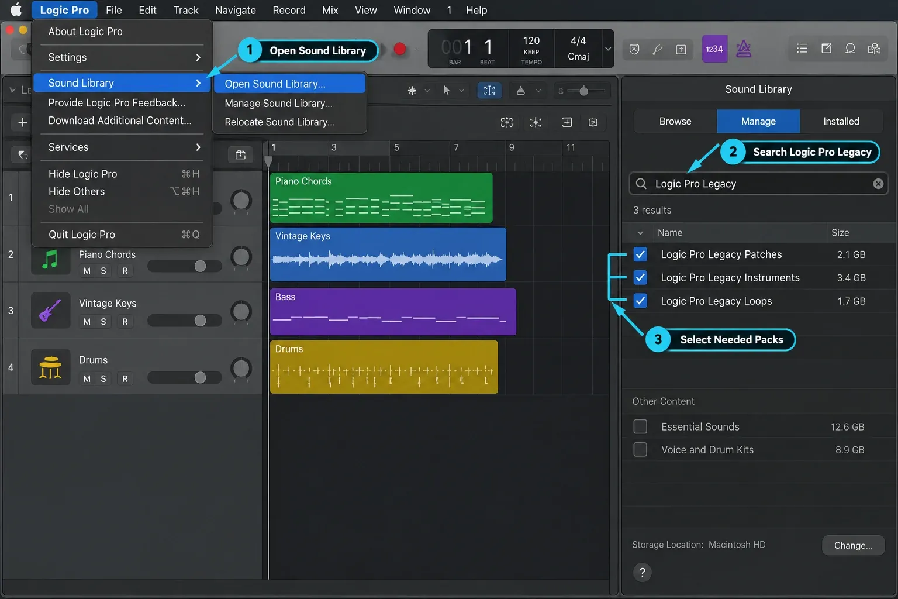Click the green note Piano Chords track icon
Screen dimensions: 898x599
coord(50,258)
